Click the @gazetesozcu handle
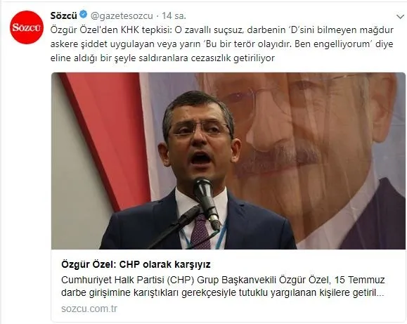The width and height of the screenshot is (407, 324). pos(122,16)
